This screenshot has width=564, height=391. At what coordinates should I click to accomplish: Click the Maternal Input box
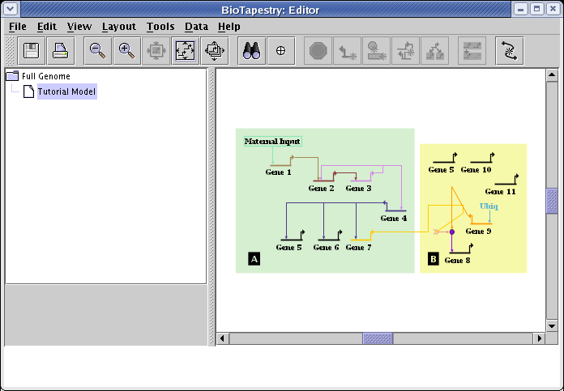pos(272,141)
